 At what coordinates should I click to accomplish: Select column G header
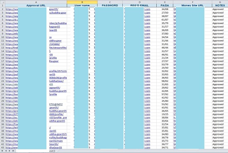tap(220, 2)
